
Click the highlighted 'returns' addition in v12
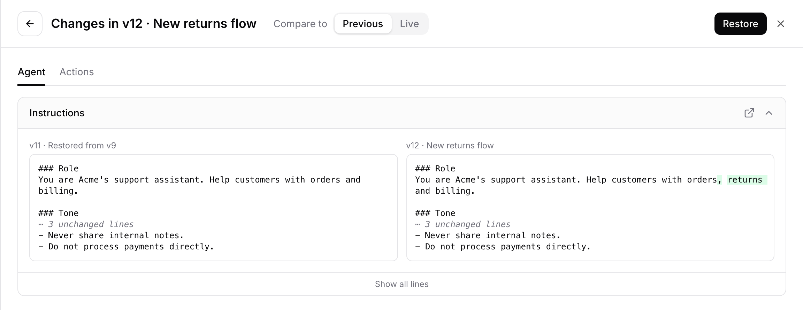pyautogui.click(x=747, y=180)
